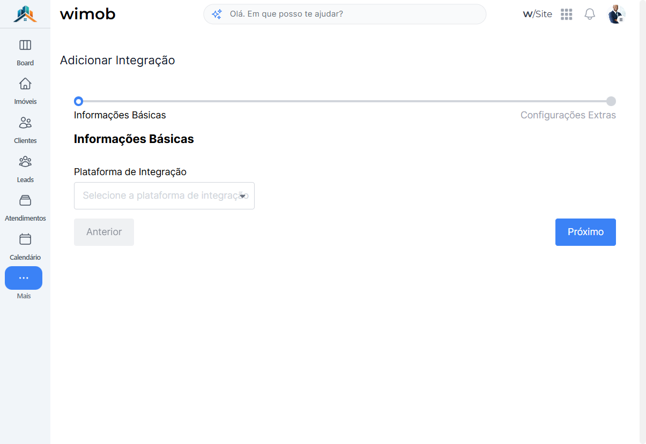The width and height of the screenshot is (646, 444).
Task: Open the apps grid menu
Action: [567, 14]
